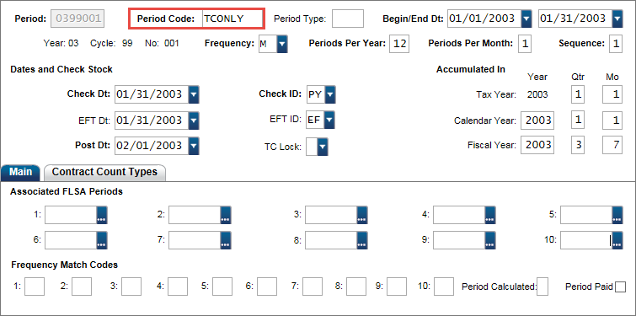Expand the TC Lock dropdown
The width and height of the screenshot is (636, 316).
pos(323,147)
